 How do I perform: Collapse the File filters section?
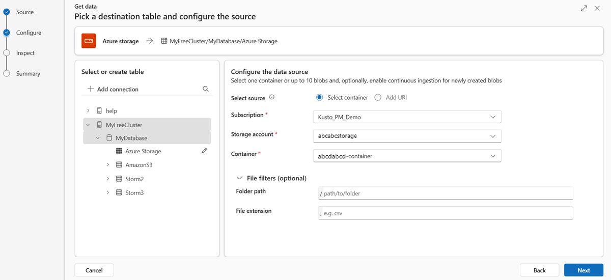(239, 178)
